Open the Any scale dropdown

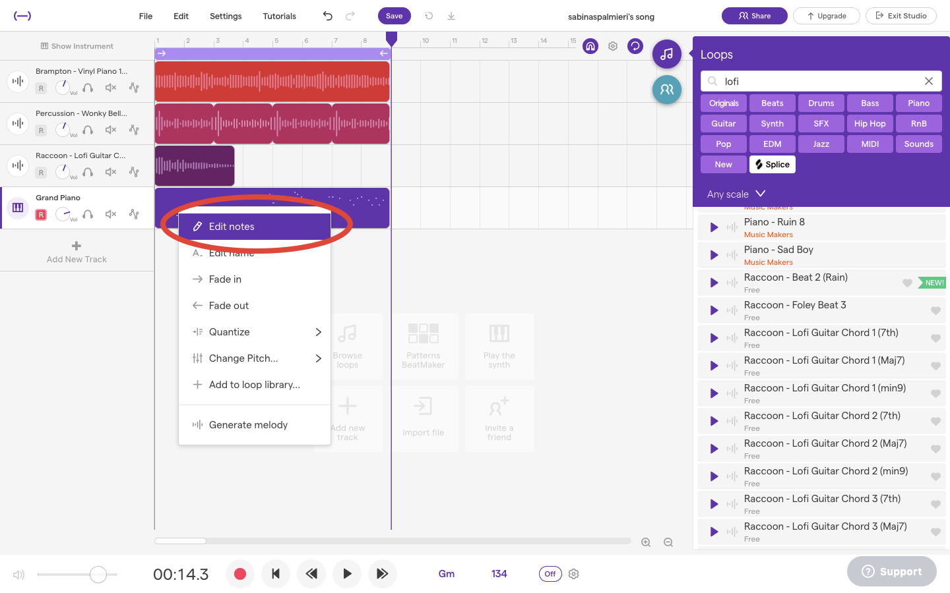tap(736, 194)
